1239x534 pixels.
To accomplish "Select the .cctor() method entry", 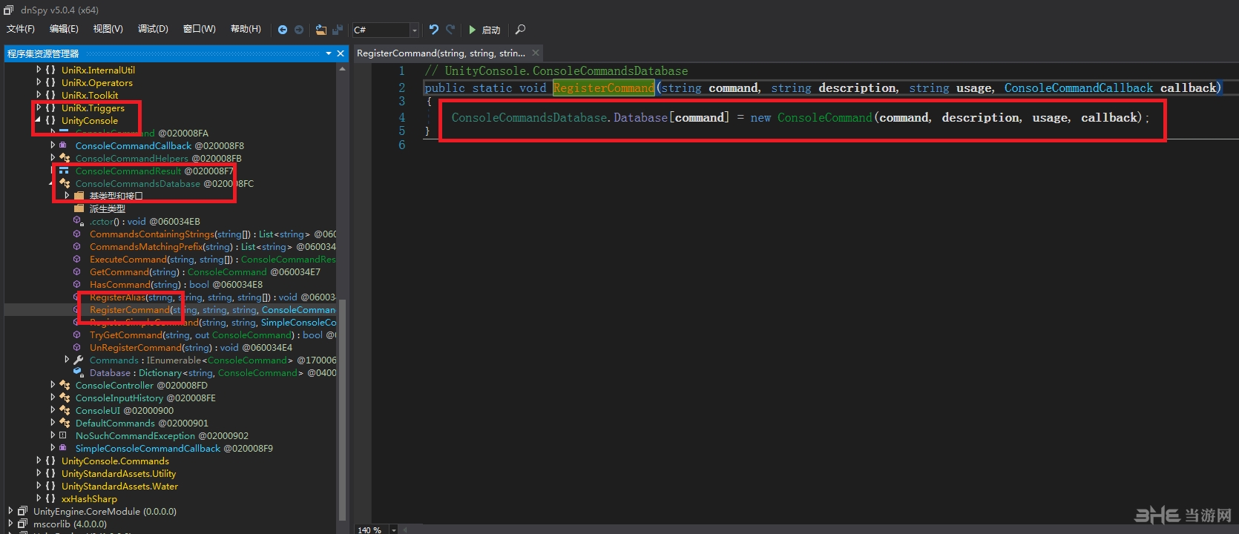I will pyautogui.click(x=145, y=221).
